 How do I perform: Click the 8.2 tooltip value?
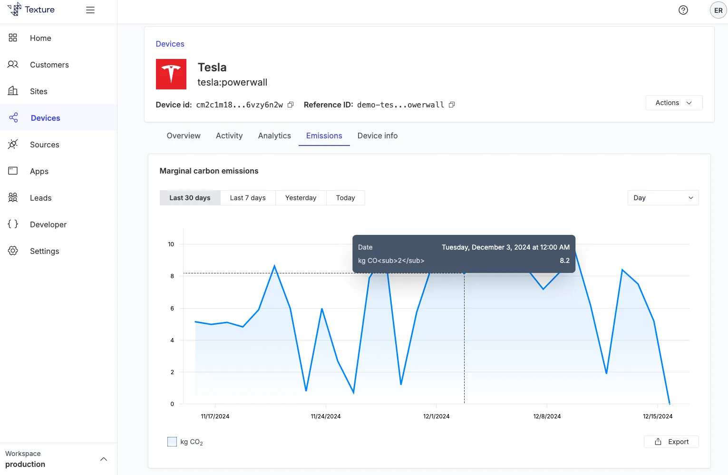click(x=564, y=261)
